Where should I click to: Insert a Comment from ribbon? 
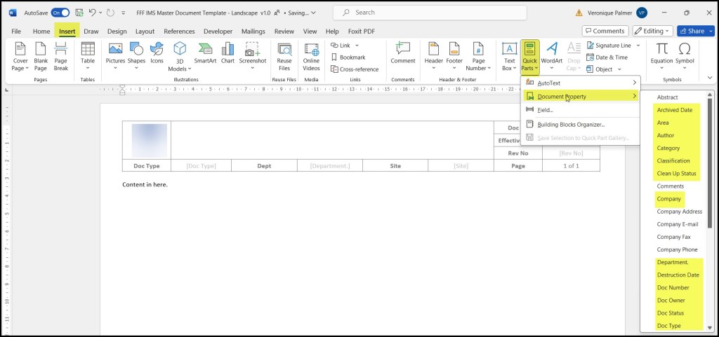point(403,50)
